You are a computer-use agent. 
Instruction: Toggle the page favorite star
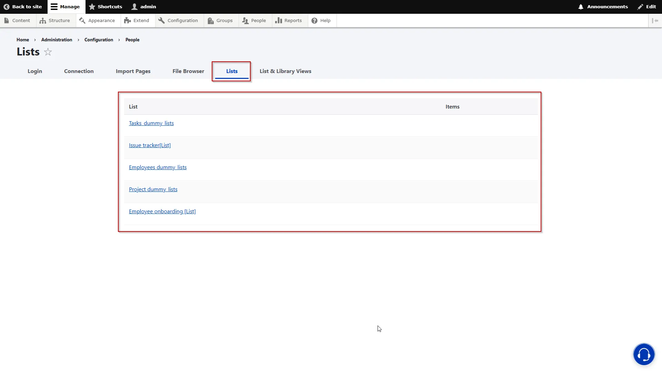(x=48, y=52)
